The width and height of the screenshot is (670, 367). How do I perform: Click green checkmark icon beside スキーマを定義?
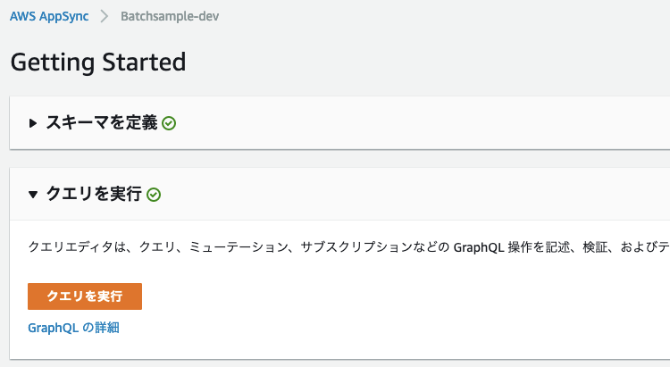[169, 123]
